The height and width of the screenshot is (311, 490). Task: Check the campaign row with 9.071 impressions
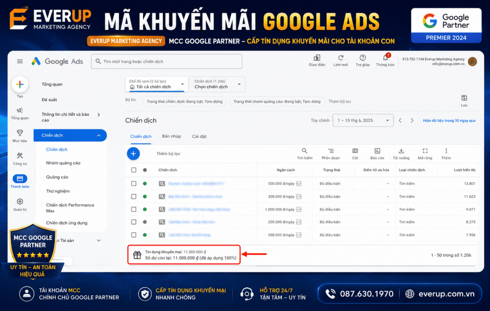tap(134, 209)
